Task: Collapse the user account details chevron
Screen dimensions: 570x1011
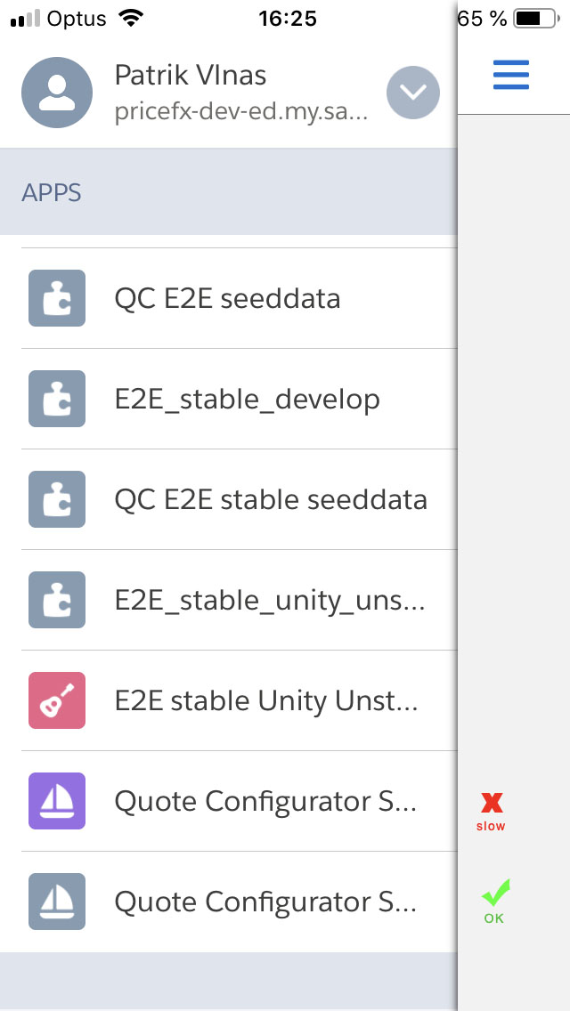Action: pyautogui.click(x=412, y=92)
